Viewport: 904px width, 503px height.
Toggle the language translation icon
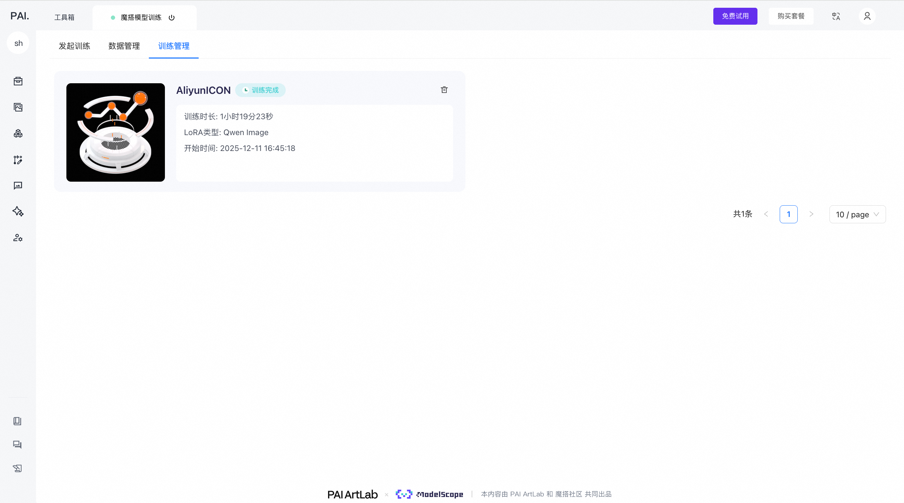836,16
